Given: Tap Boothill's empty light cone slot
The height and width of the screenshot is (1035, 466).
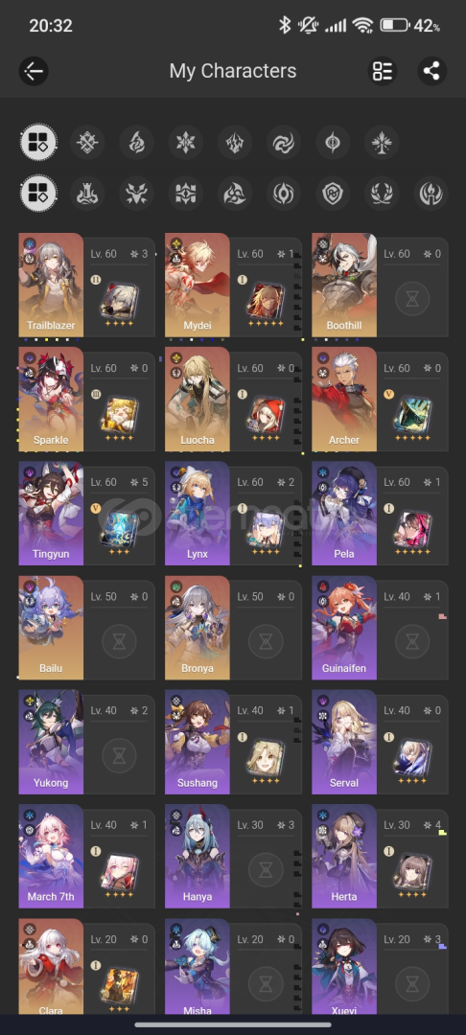Looking at the screenshot, I should click(412, 300).
